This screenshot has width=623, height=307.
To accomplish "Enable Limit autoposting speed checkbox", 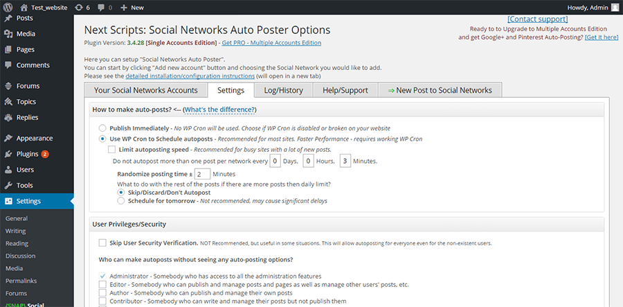I will (x=111, y=150).
